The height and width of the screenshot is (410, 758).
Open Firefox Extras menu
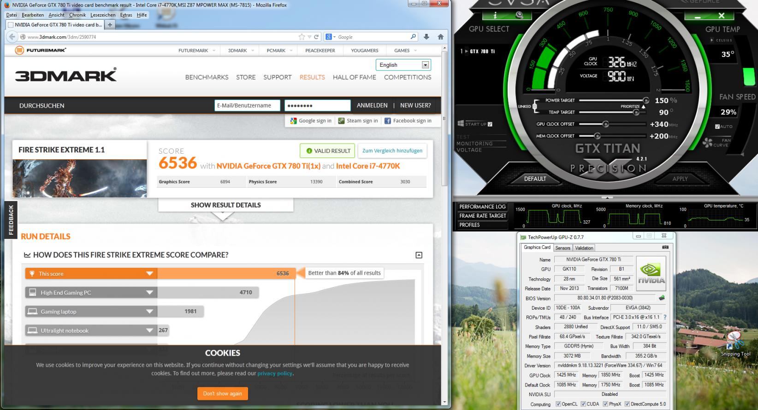[x=126, y=15]
